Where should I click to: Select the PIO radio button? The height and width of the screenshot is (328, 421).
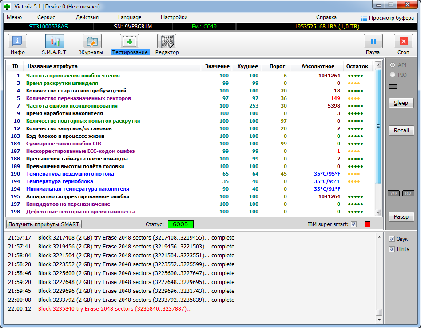392,75
